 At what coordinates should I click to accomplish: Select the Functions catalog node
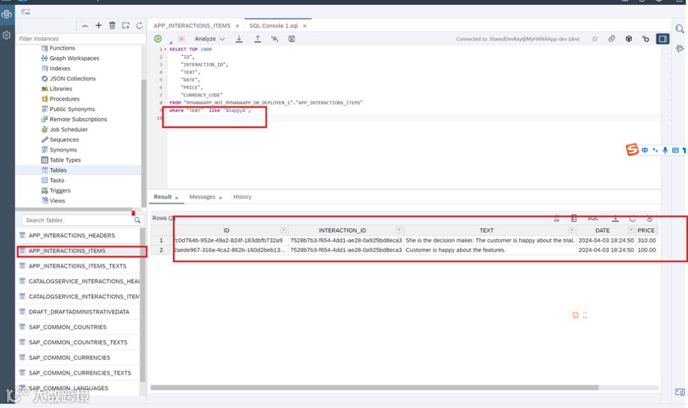click(62, 48)
